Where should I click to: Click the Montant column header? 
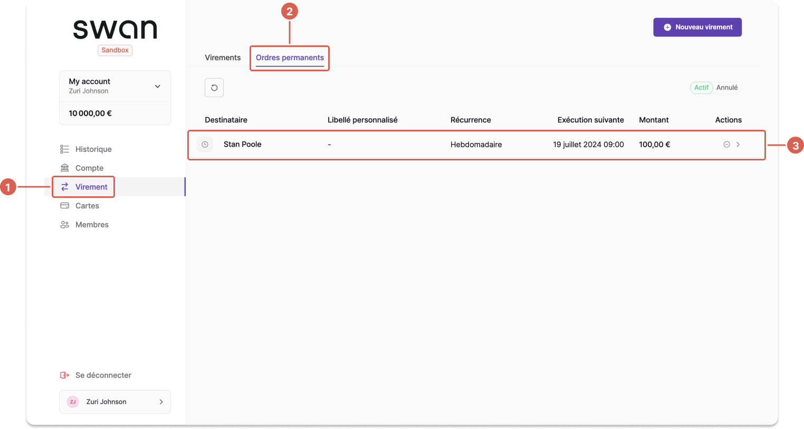(x=654, y=120)
